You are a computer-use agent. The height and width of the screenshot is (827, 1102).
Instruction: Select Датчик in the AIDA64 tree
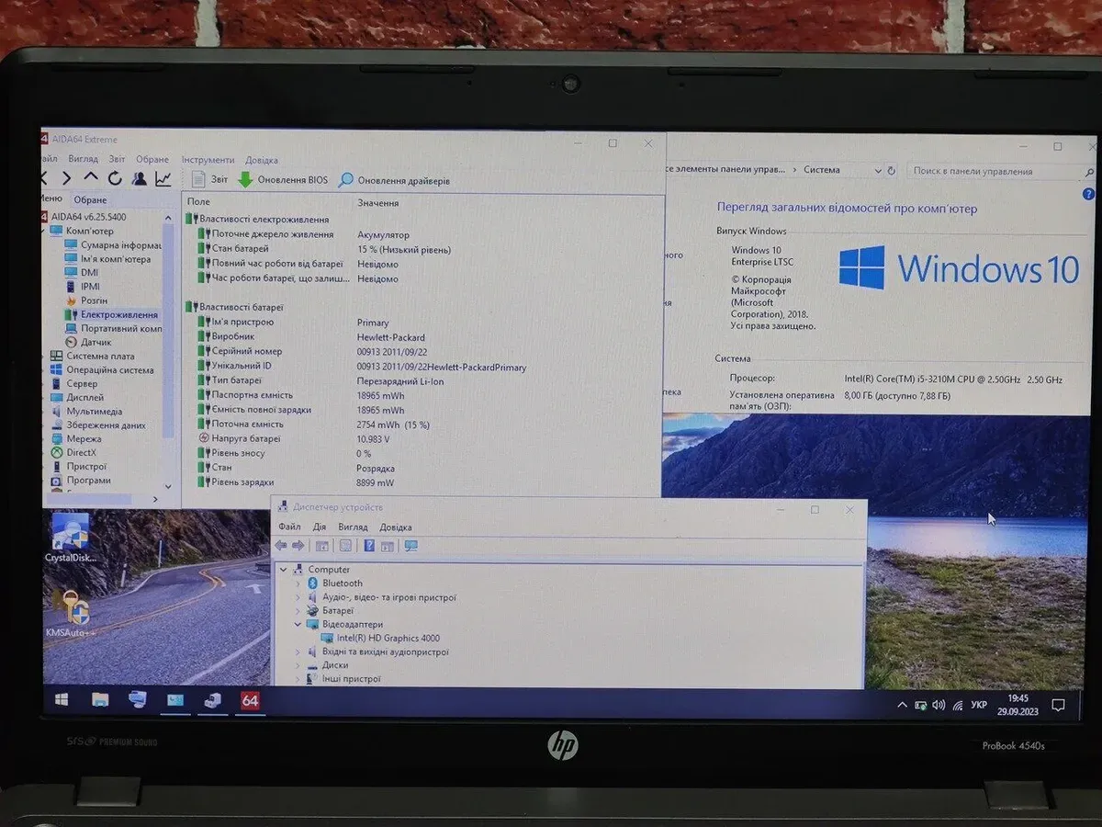(96, 342)
